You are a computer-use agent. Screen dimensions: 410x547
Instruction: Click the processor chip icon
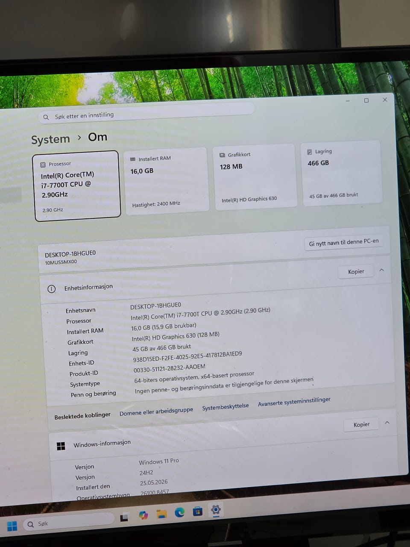click(x=43, y=165)
